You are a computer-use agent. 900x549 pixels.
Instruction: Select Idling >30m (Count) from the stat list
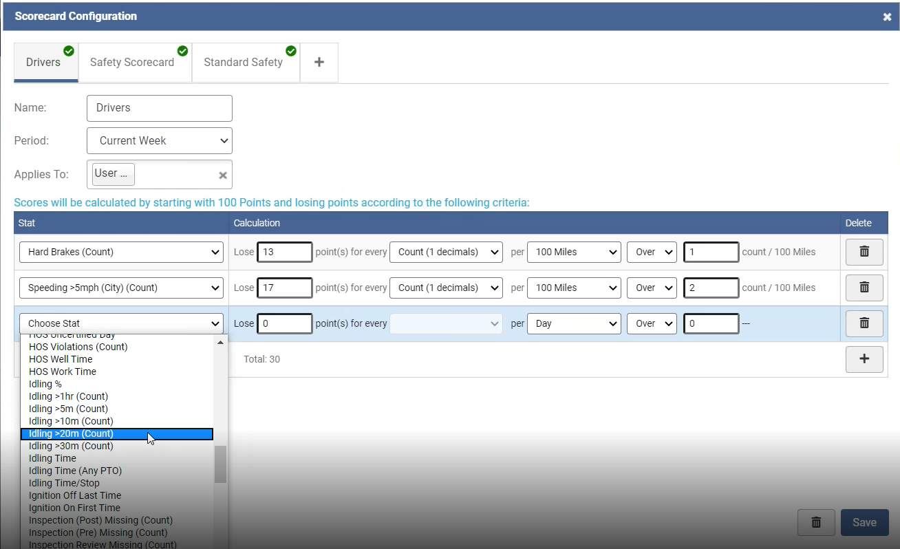[x=71, y=446]
